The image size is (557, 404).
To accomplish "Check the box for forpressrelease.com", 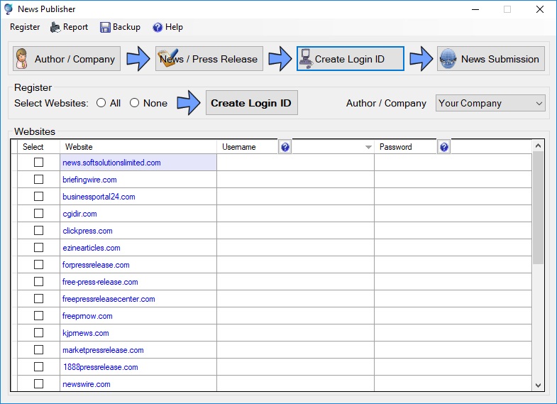I will click(x=39, y=265).
